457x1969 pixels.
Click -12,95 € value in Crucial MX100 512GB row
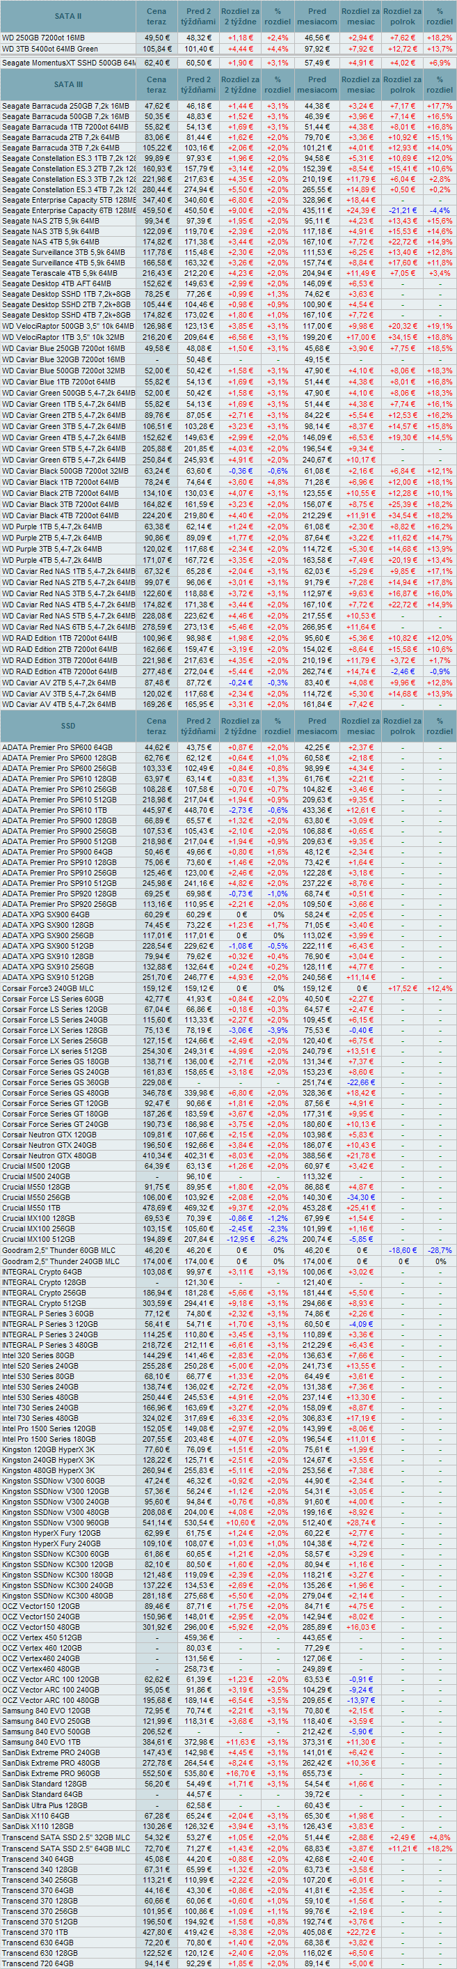tap(241, 1239)
